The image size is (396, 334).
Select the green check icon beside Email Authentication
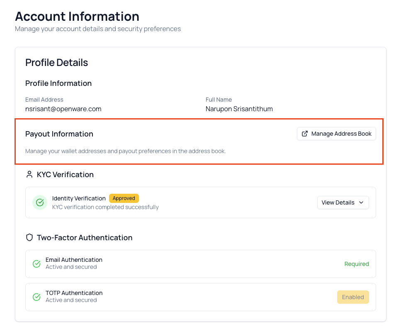click(x=36, y=263)
